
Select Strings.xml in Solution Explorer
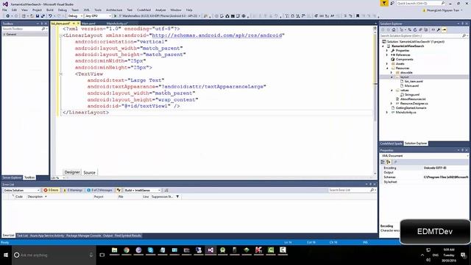412,95
